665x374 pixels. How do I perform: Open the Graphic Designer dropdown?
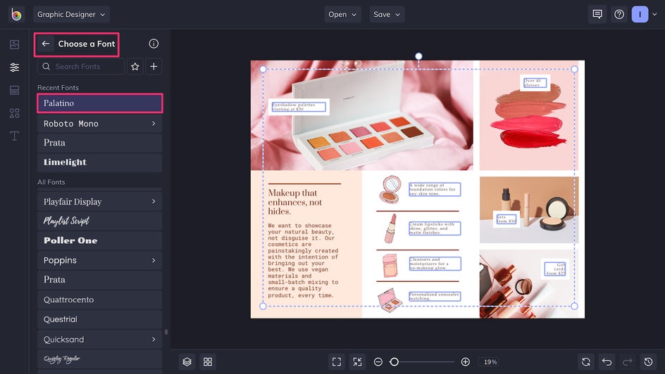(x=71, y=14)
